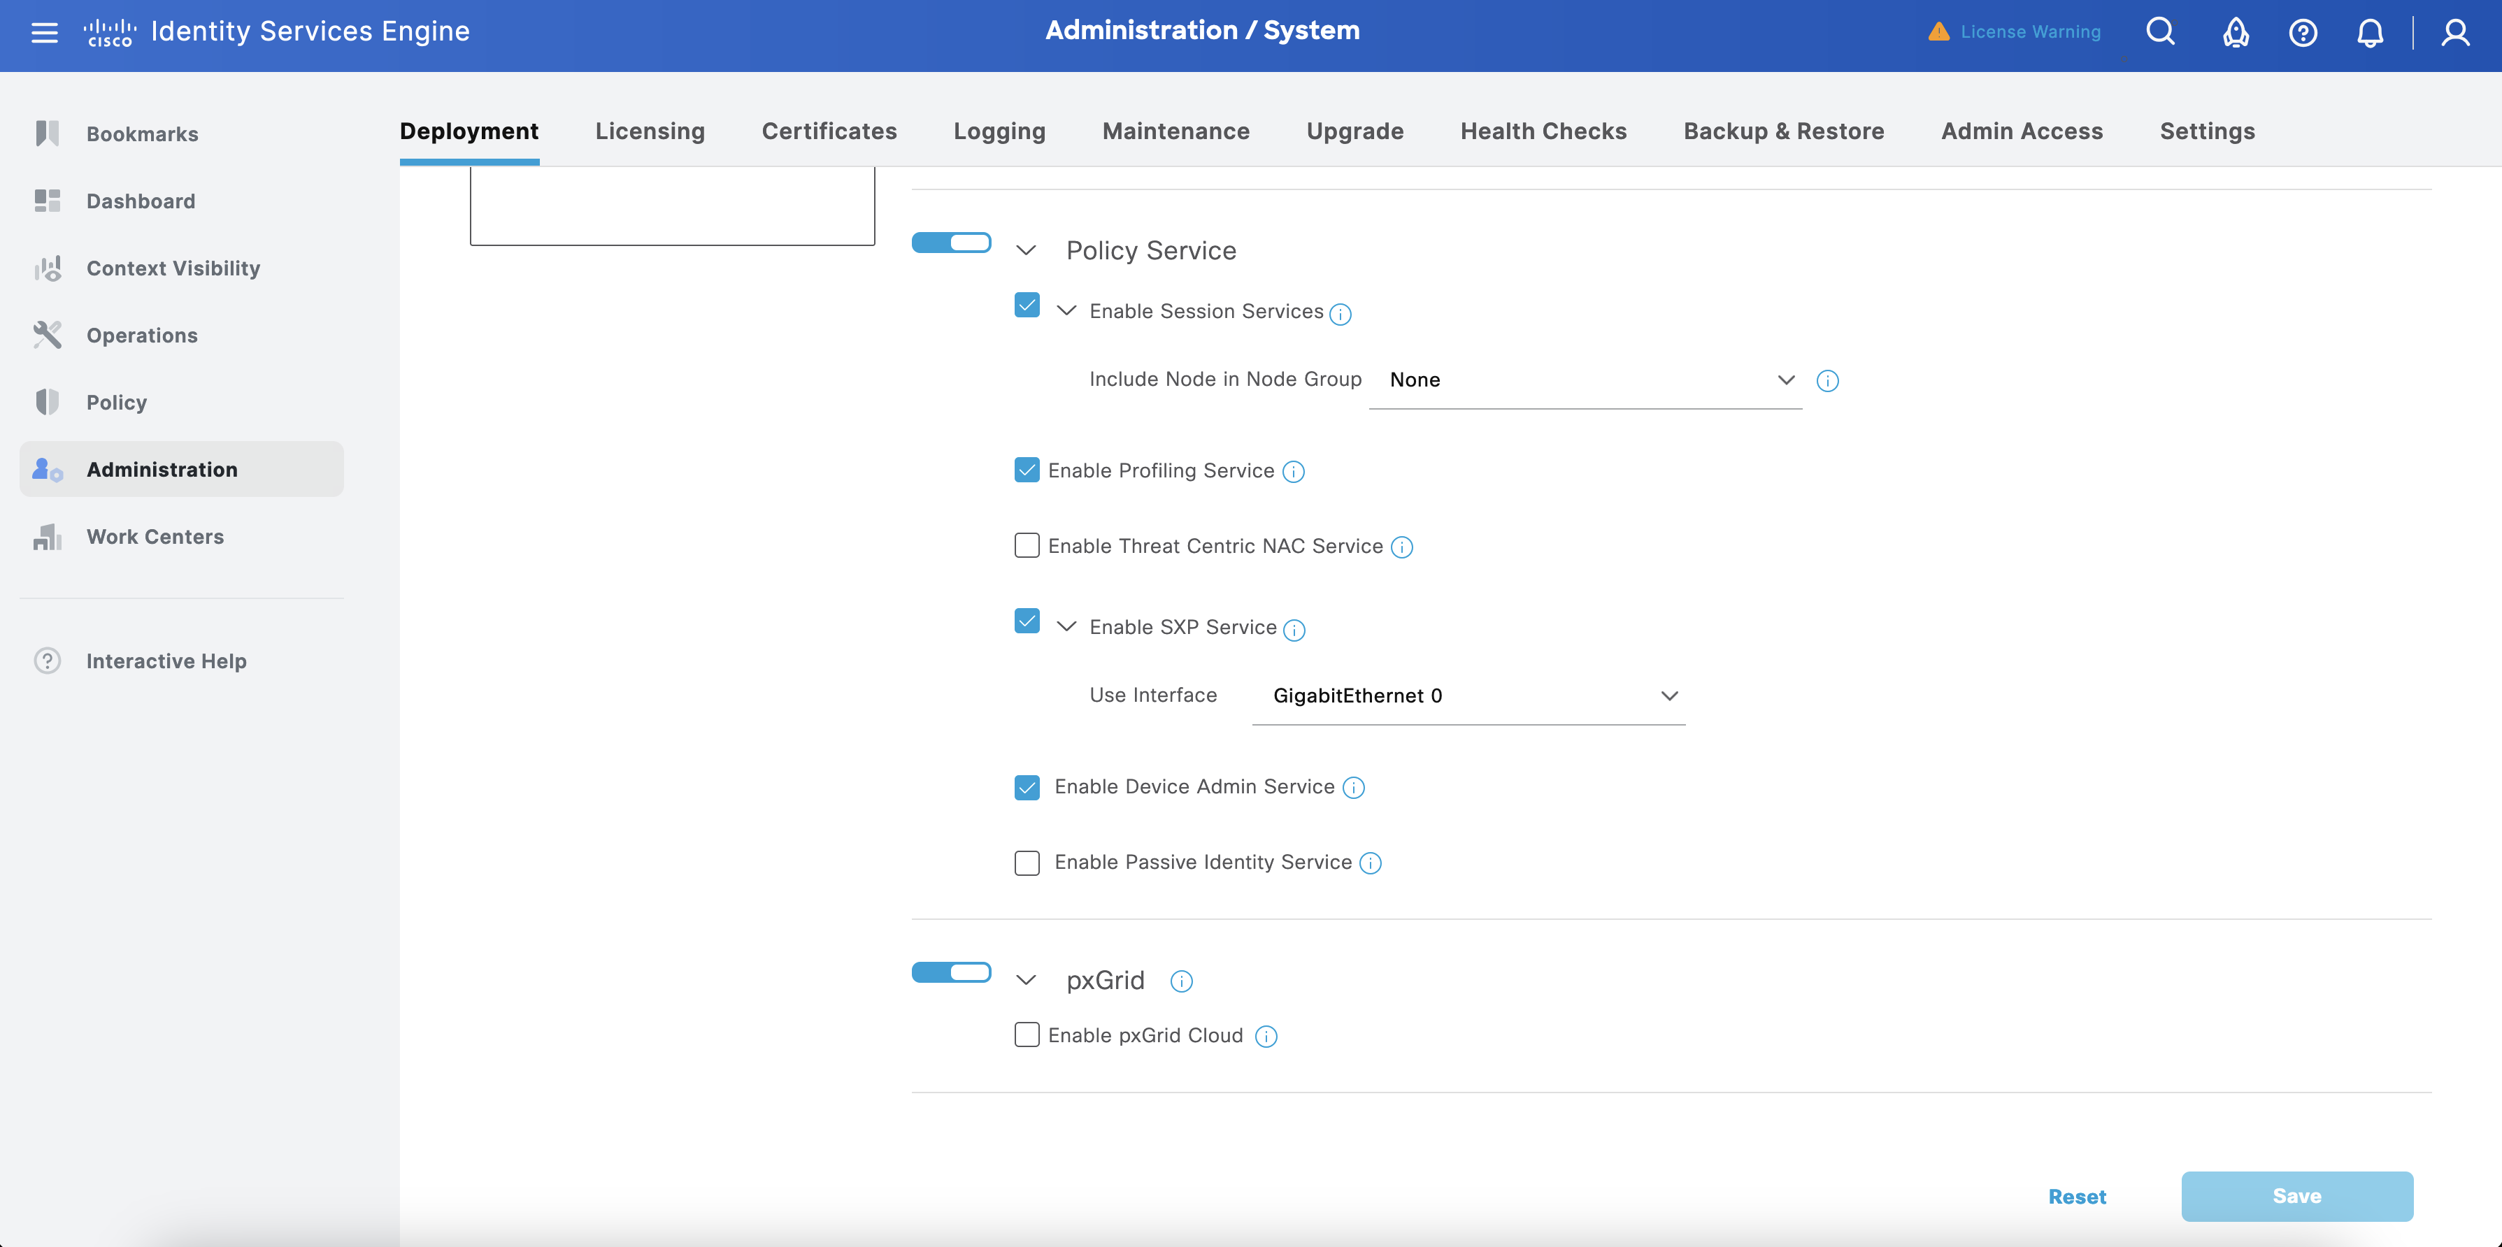Toggle the pxGrid switch

[951, 972]
